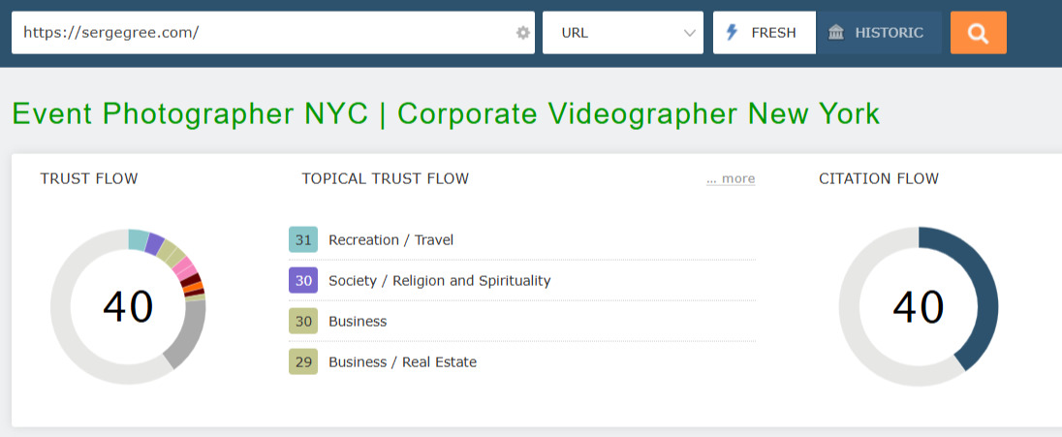The width and height of the screenshot is (1062, 437).
Task: Click the orange search magnifier button
Action: pyautogui.click(x=978, y=33)
